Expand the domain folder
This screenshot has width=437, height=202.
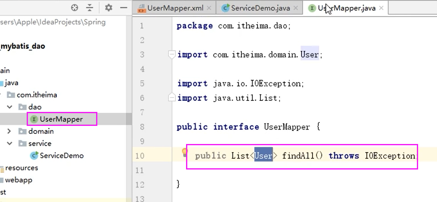tap(9, 131)
